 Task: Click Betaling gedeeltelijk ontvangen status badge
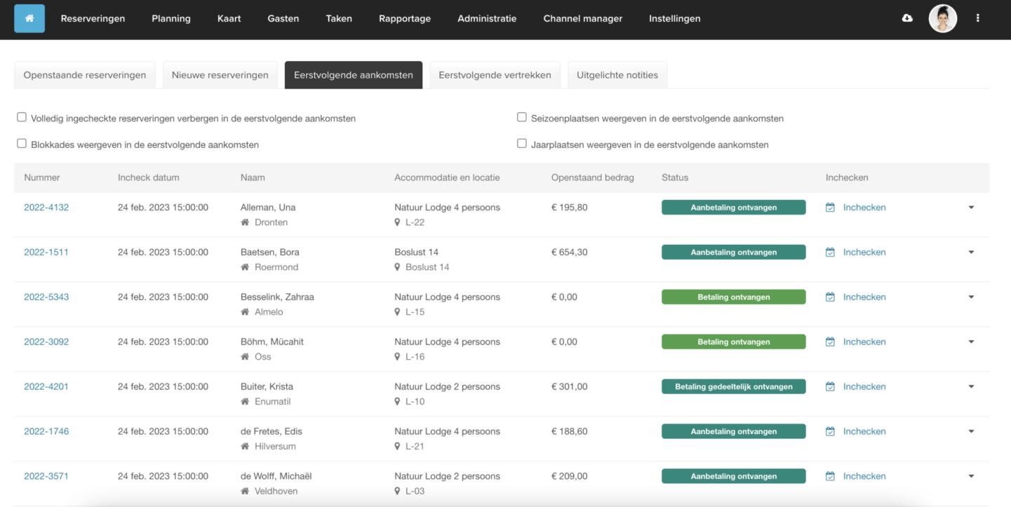pyautogui.click(x=733, y=386)
